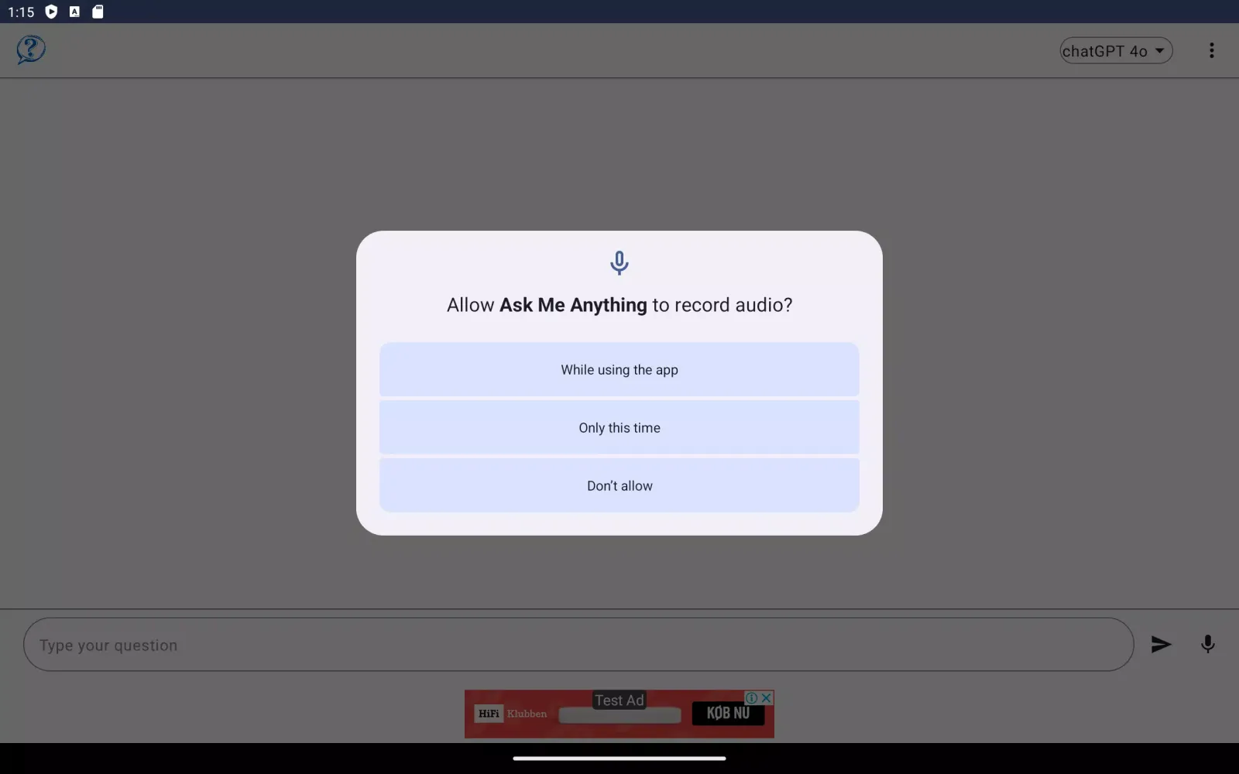Image resolution: width=1239 pixels, height=774 pixels.
Task: Tap the bottom navigation home pill
Action: click(x=619, y=759)
